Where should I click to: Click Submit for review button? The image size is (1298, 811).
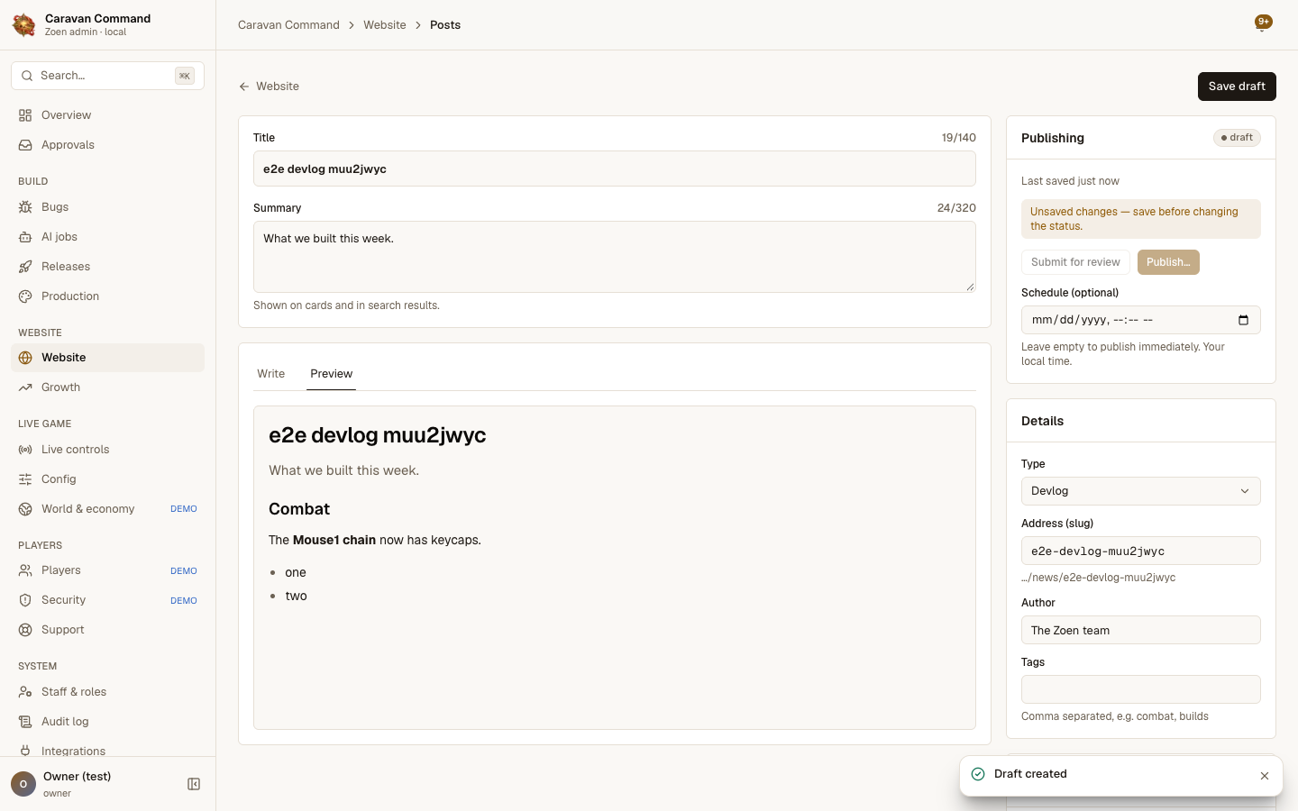pos(1075,262)
